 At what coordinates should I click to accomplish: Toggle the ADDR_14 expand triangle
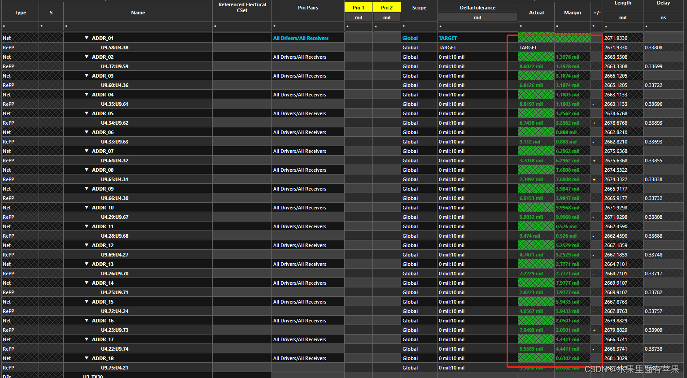[87, 283]
